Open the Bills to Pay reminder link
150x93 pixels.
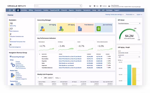(13, 26)
